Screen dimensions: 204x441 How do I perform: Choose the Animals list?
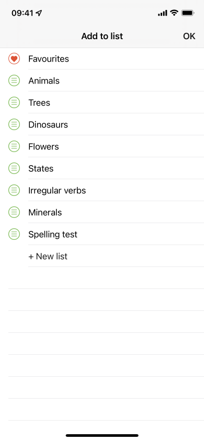click(102, 80)
